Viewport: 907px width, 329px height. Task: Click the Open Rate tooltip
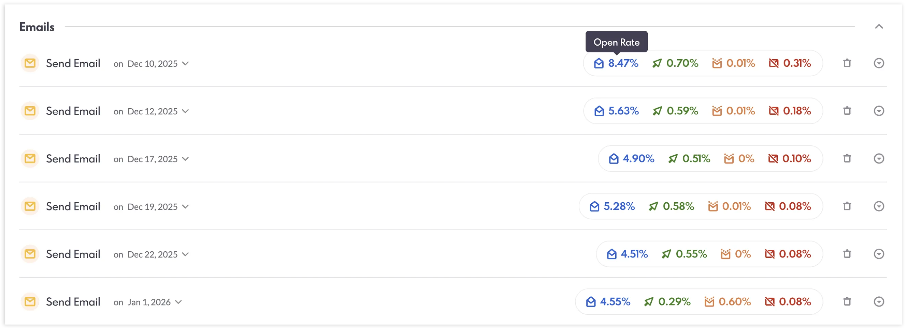tap(617, 42)
